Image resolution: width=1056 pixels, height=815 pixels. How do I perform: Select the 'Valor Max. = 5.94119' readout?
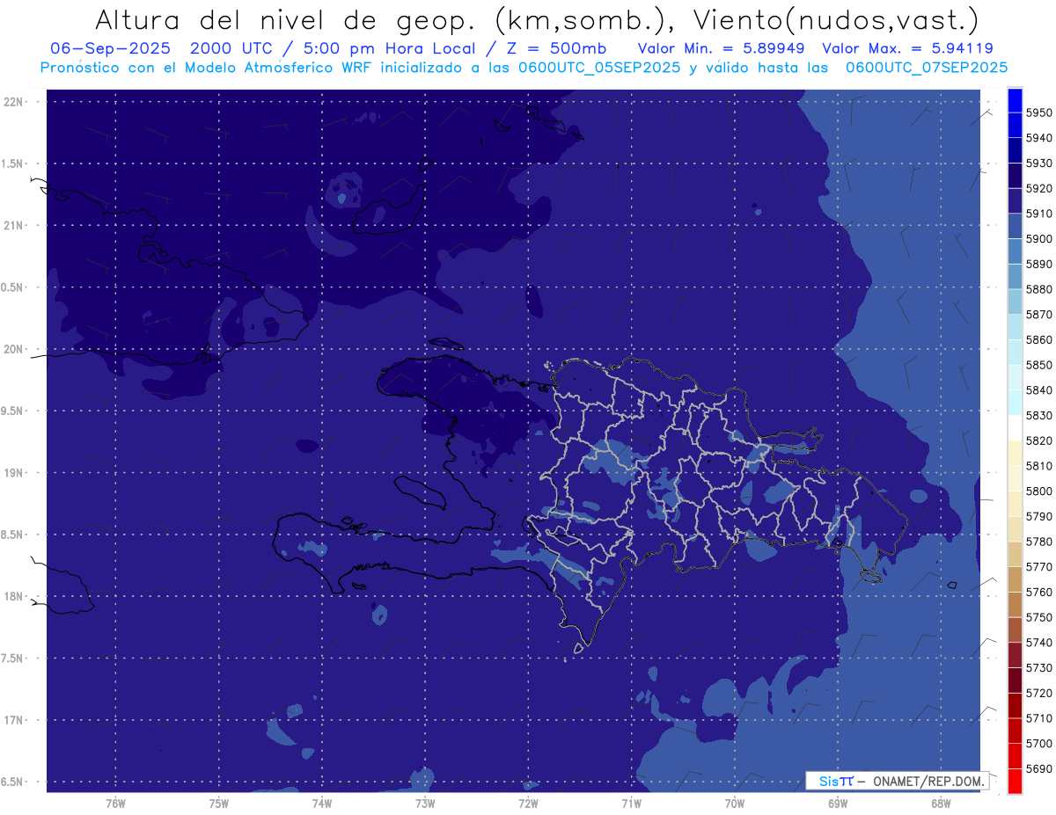pyautogui.click(x=907, y=48)
